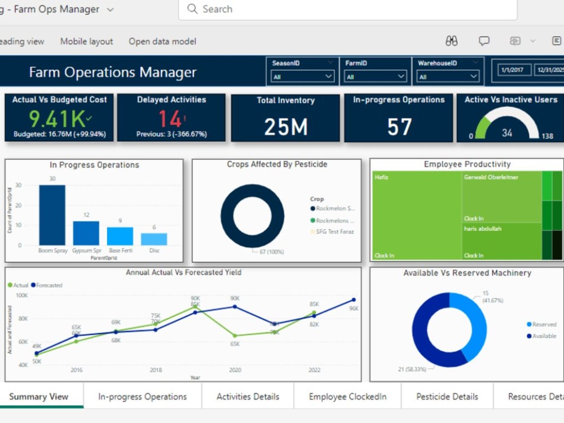Select the In-progress Operations 57 card
The image size is (564, 423).
coord(399,118)
